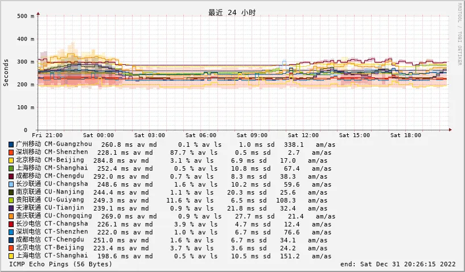Select the CU-Chongqing orange legend swatch

[11, 216]
